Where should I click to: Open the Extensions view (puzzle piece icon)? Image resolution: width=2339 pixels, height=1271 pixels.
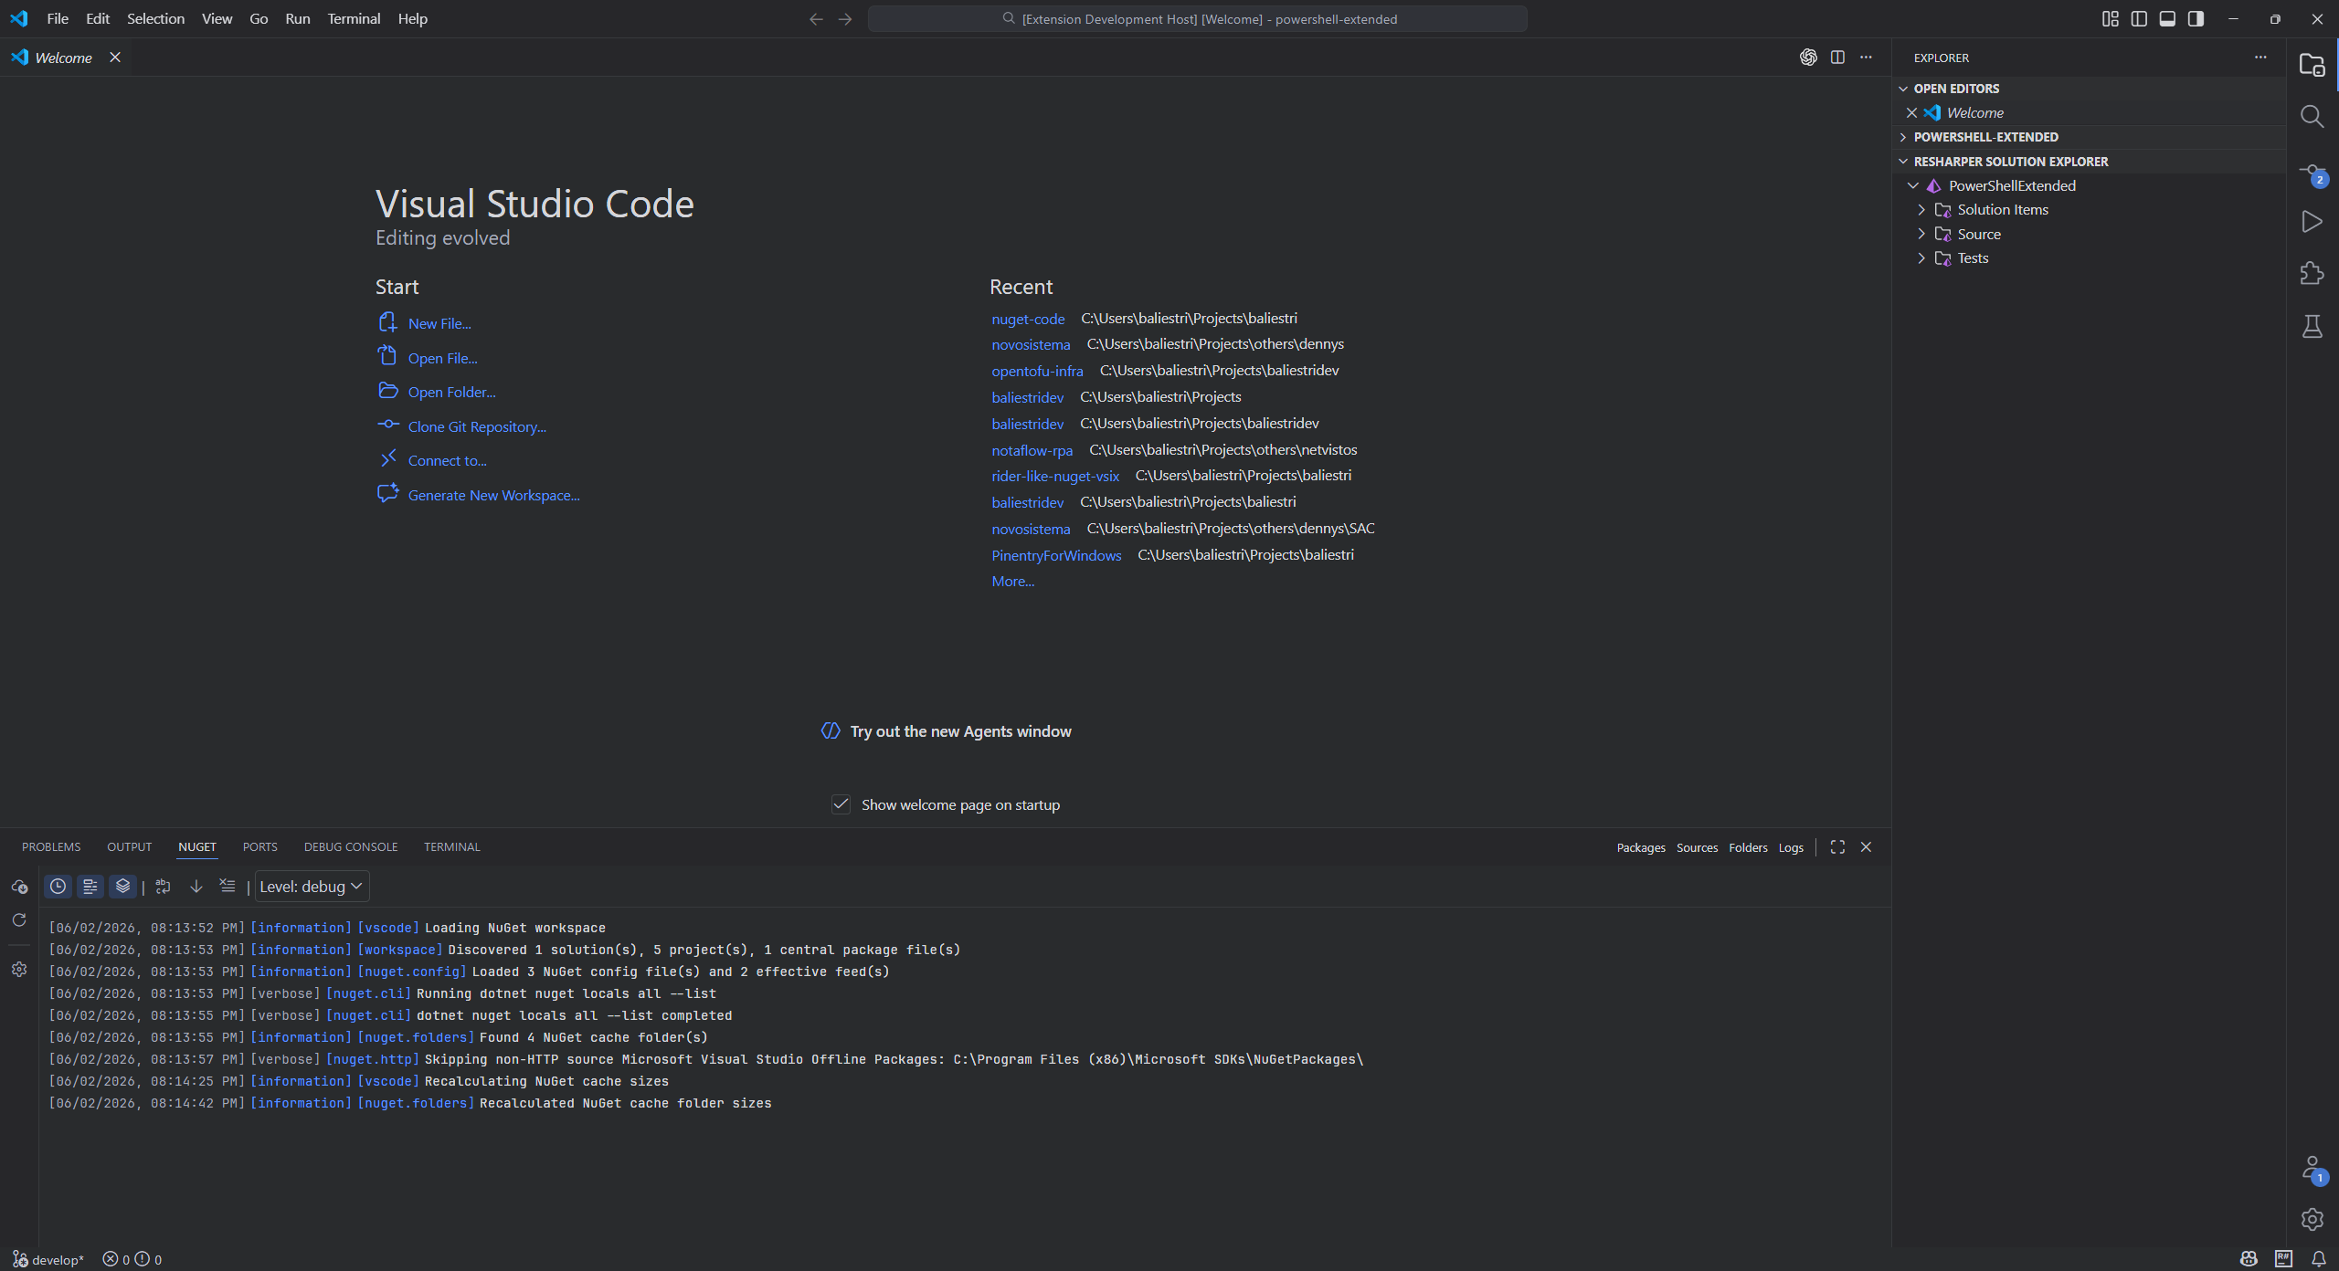coord(2312,273)
